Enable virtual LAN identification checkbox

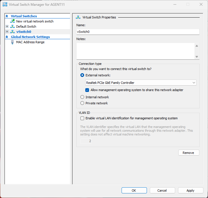pos(82,118)
